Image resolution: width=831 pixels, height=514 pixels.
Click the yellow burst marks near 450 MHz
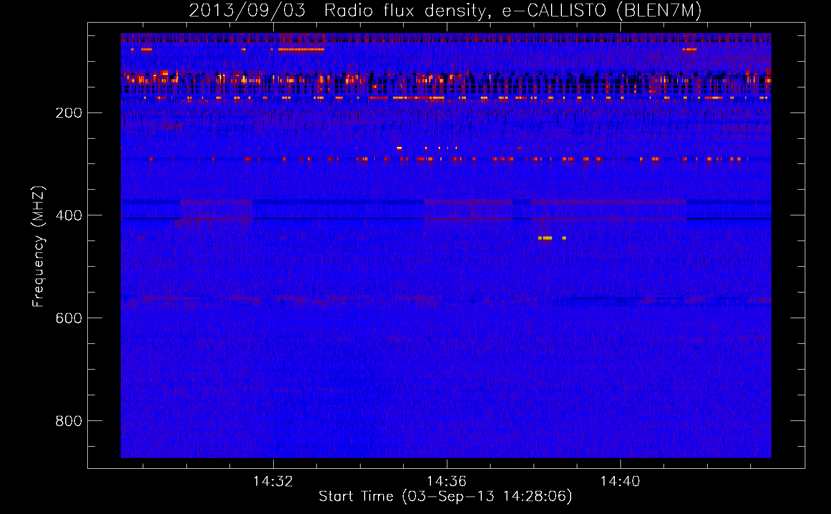[552, 238]
